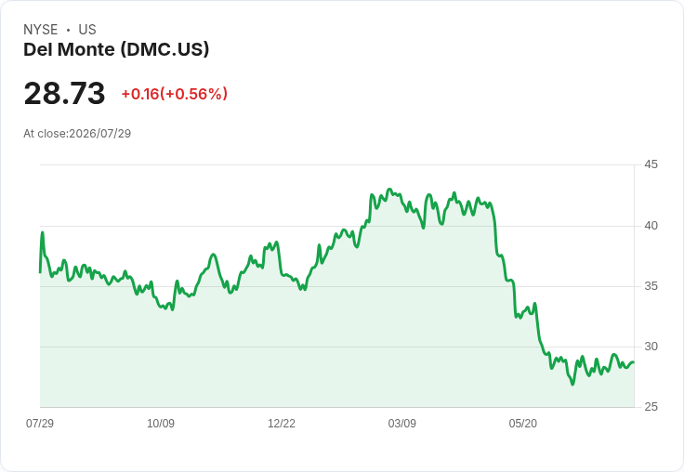Click the Del Monte (DMC.US) title
This screenshot has width=684, height=472.
pos(116,50)
